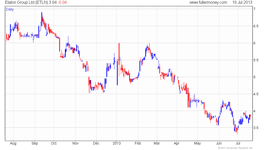Viewport: 276px width, 150px height.
Task: Click the 5 price axis label
Action: 254,77
